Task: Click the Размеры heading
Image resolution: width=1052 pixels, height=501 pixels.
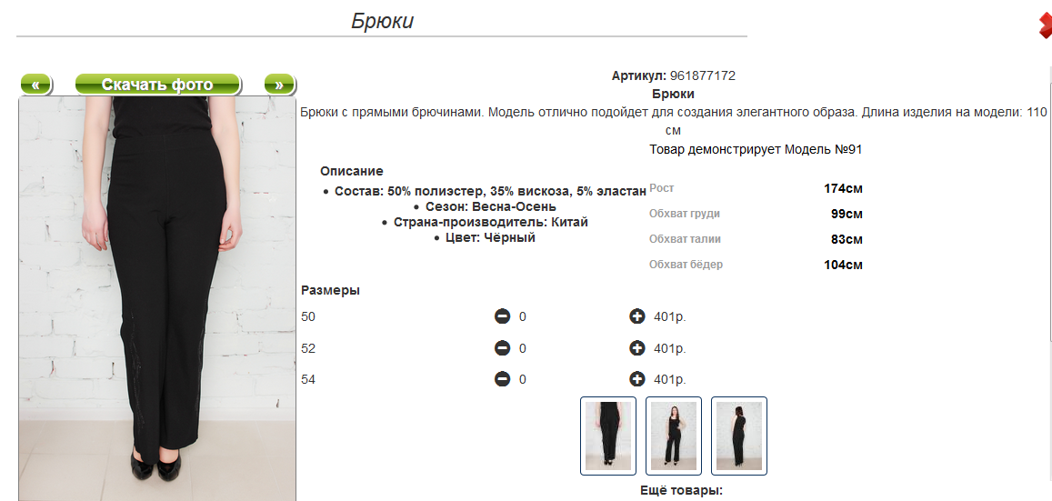Action: [x=330, y=290]
